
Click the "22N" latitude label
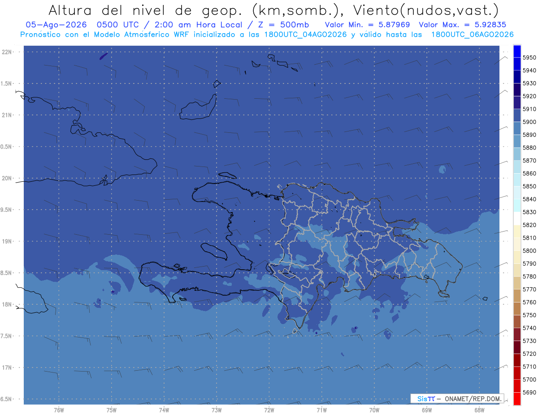[7, 52]
